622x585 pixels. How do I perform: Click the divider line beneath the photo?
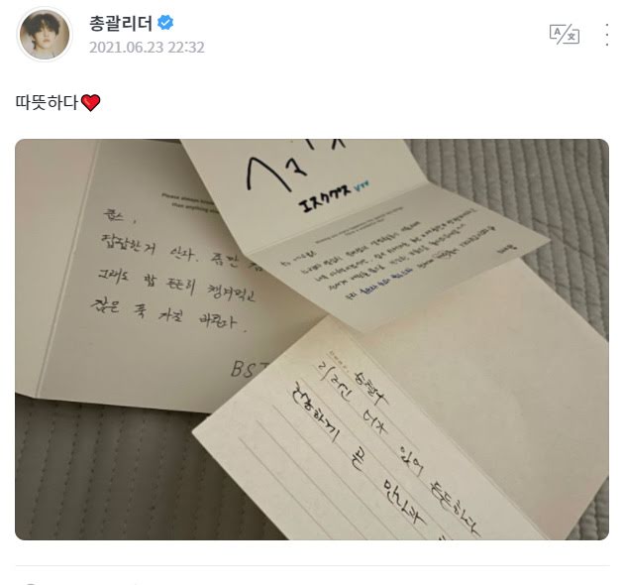pyautogui.click(x=312, y=565)
